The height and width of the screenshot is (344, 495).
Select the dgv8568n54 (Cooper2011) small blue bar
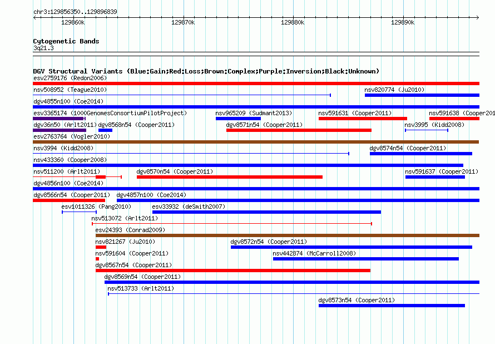pos(106,130)
